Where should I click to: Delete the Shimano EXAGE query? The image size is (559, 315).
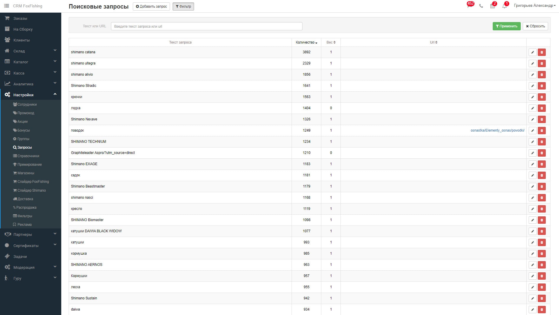[x=542, y=164]
